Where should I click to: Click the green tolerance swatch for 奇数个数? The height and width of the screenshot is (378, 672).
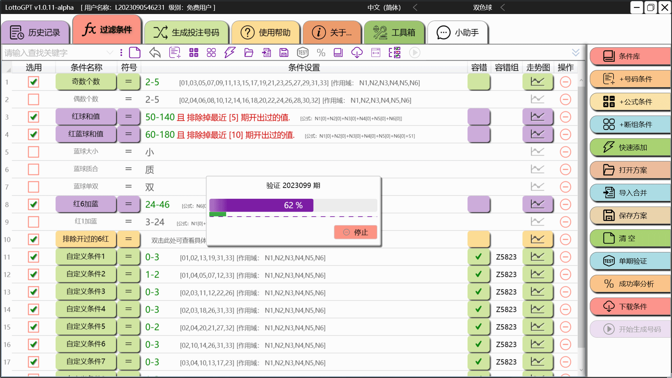pyautogui.click(x=478, y=82)
